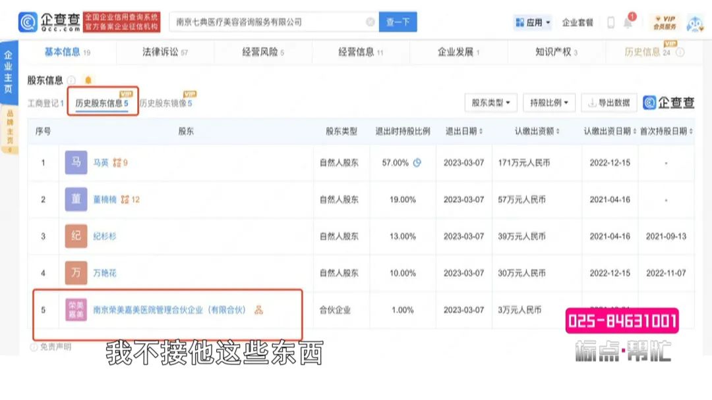
Task: Switch to 经营信息 tab
Action: 361,52
